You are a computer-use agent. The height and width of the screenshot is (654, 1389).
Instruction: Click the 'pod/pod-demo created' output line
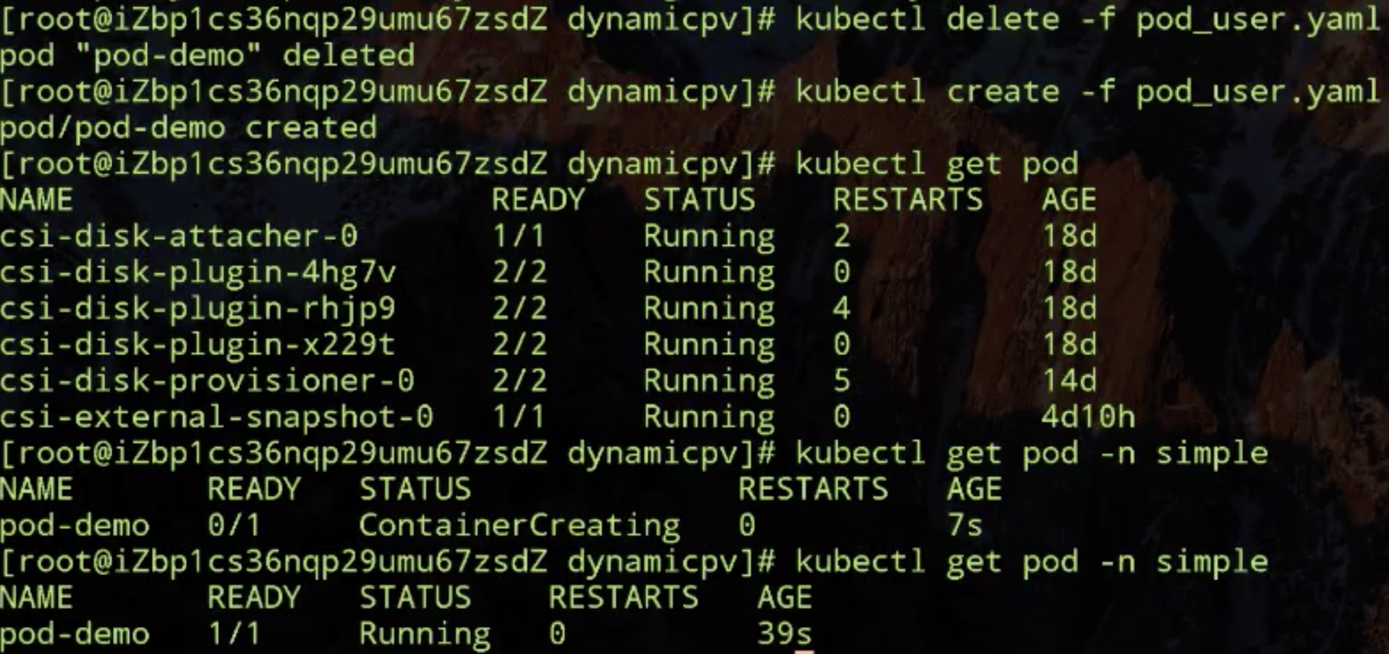pos(188,129)
